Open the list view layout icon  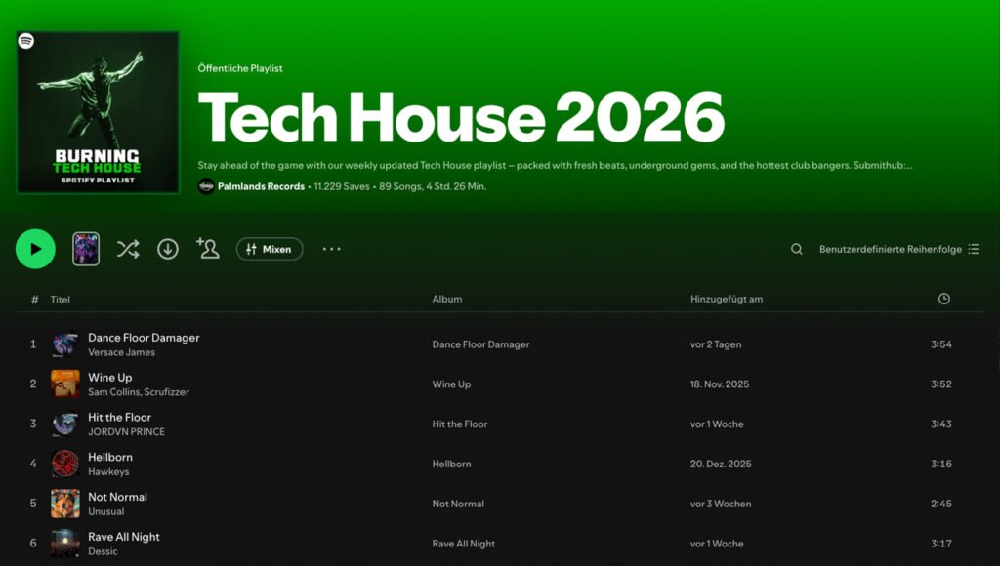973,249
